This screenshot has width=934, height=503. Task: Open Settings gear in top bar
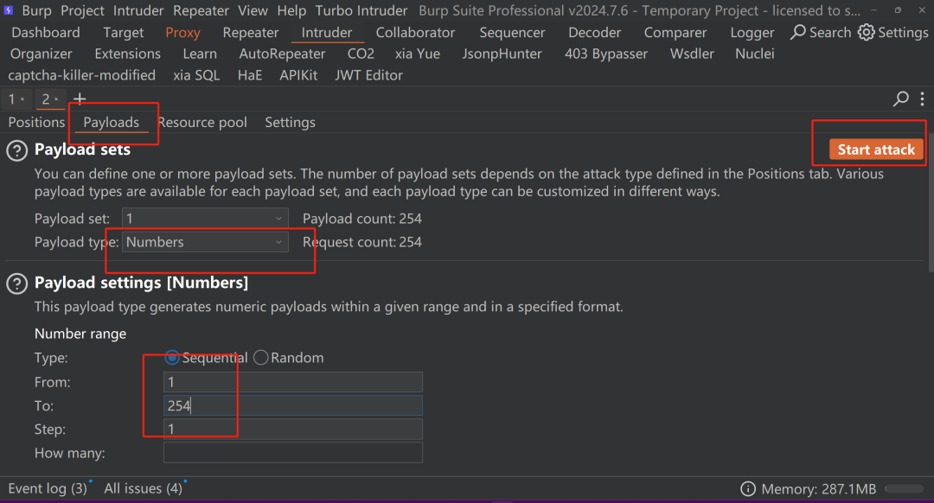866,32
